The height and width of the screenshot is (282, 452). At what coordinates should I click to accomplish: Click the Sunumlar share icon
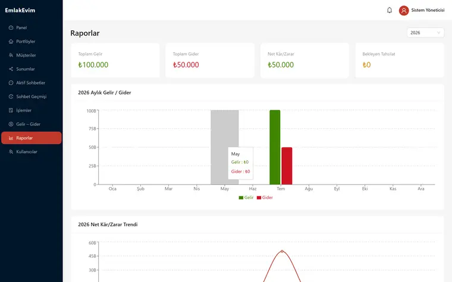click(11, 69)
